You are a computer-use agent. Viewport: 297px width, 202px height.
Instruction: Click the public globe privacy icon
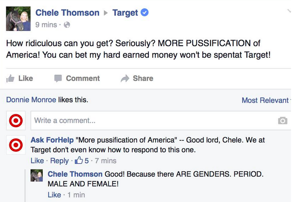pos(67,25)
